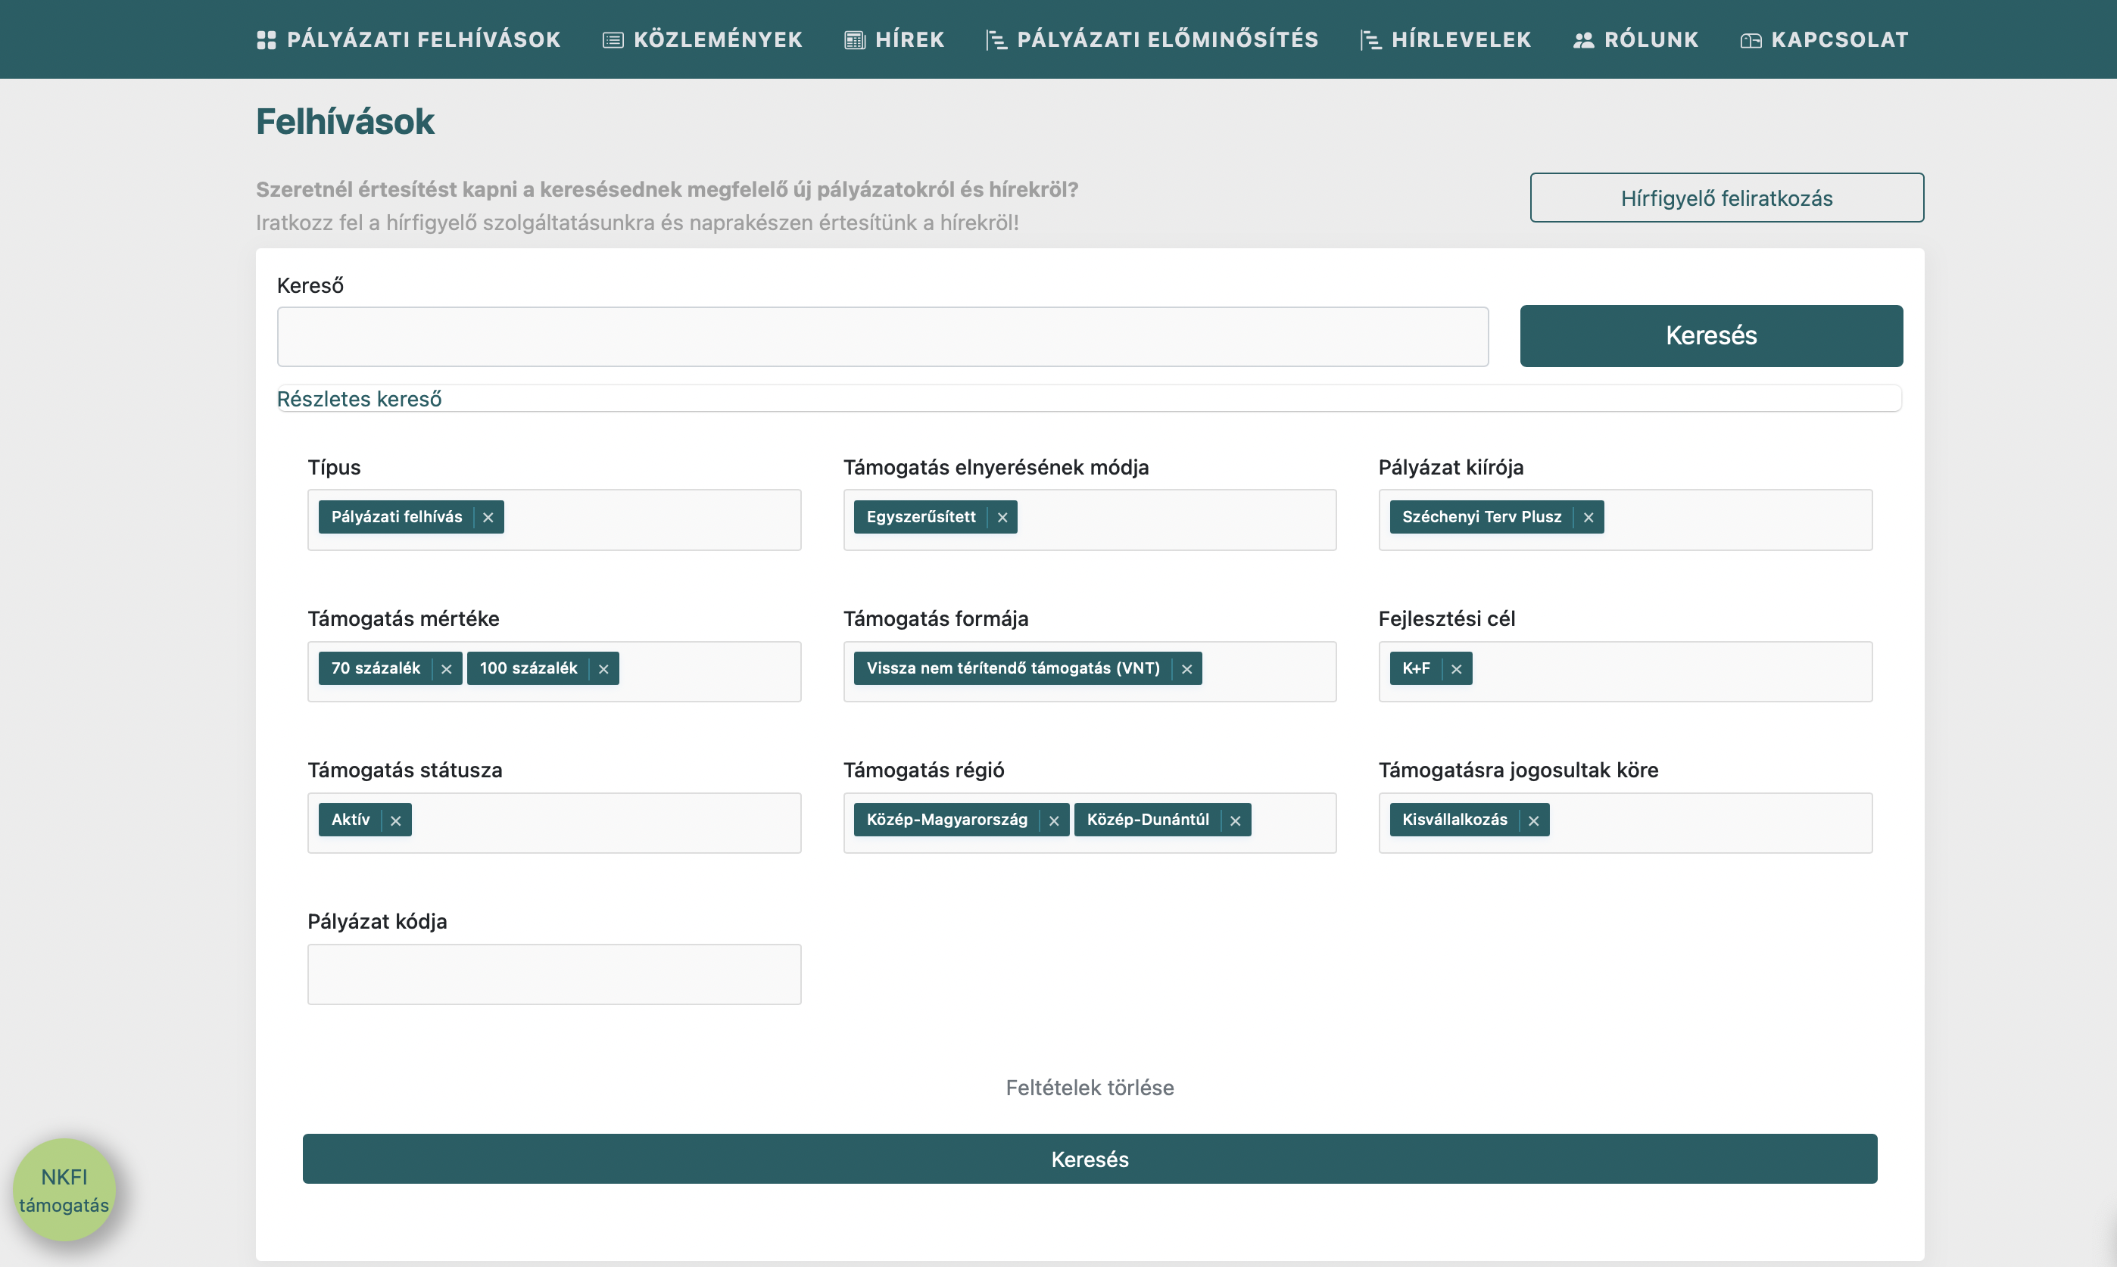This screenshot has width=2117, height=1267.
Task: Delete the 100 százalék tag
Action: click(x=603, y=669)
